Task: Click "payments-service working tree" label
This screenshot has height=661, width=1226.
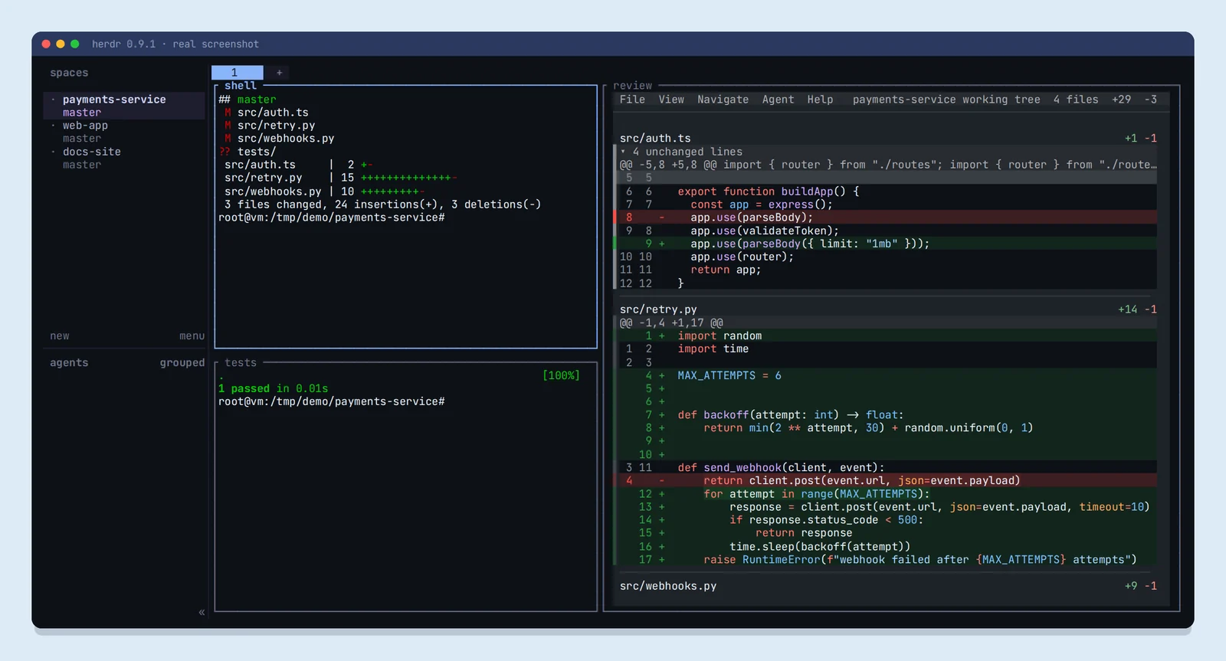Action: [946, 100]
